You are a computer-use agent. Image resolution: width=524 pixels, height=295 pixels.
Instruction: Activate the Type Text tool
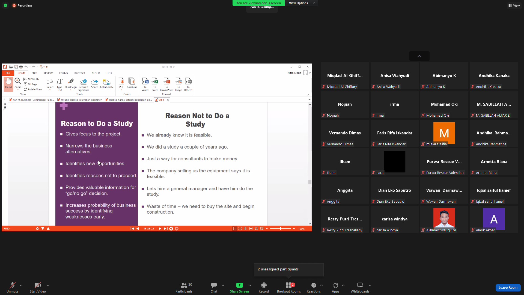click(x=59, y=84)
